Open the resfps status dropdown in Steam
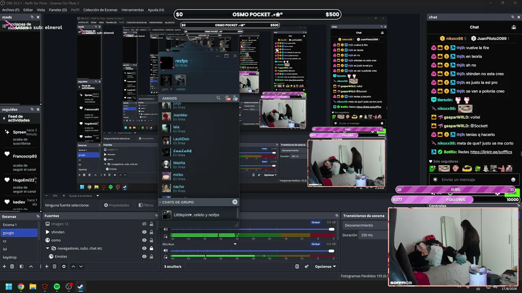 coord(191,61)
